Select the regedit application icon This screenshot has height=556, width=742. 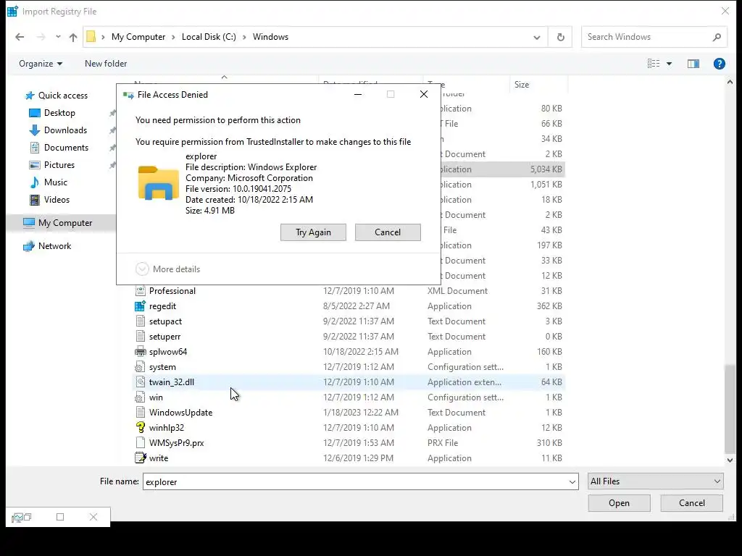[140, 306]
